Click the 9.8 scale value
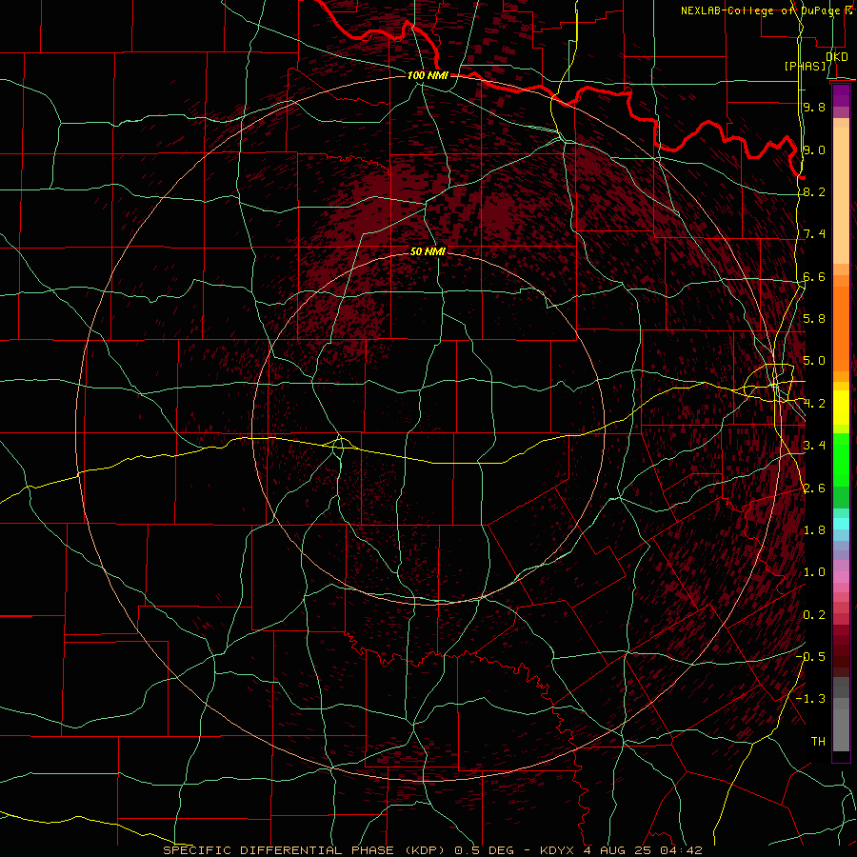This screenshot has height=857, width=857. click(x=814, y=107)
